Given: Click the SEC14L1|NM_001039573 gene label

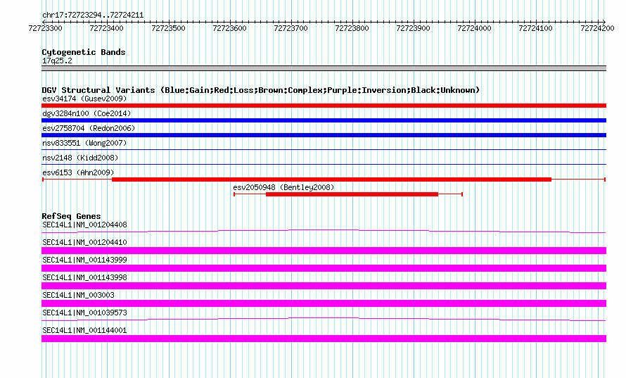Looking at the screenshot, I should pyautogui.click(x=84, y=313).
